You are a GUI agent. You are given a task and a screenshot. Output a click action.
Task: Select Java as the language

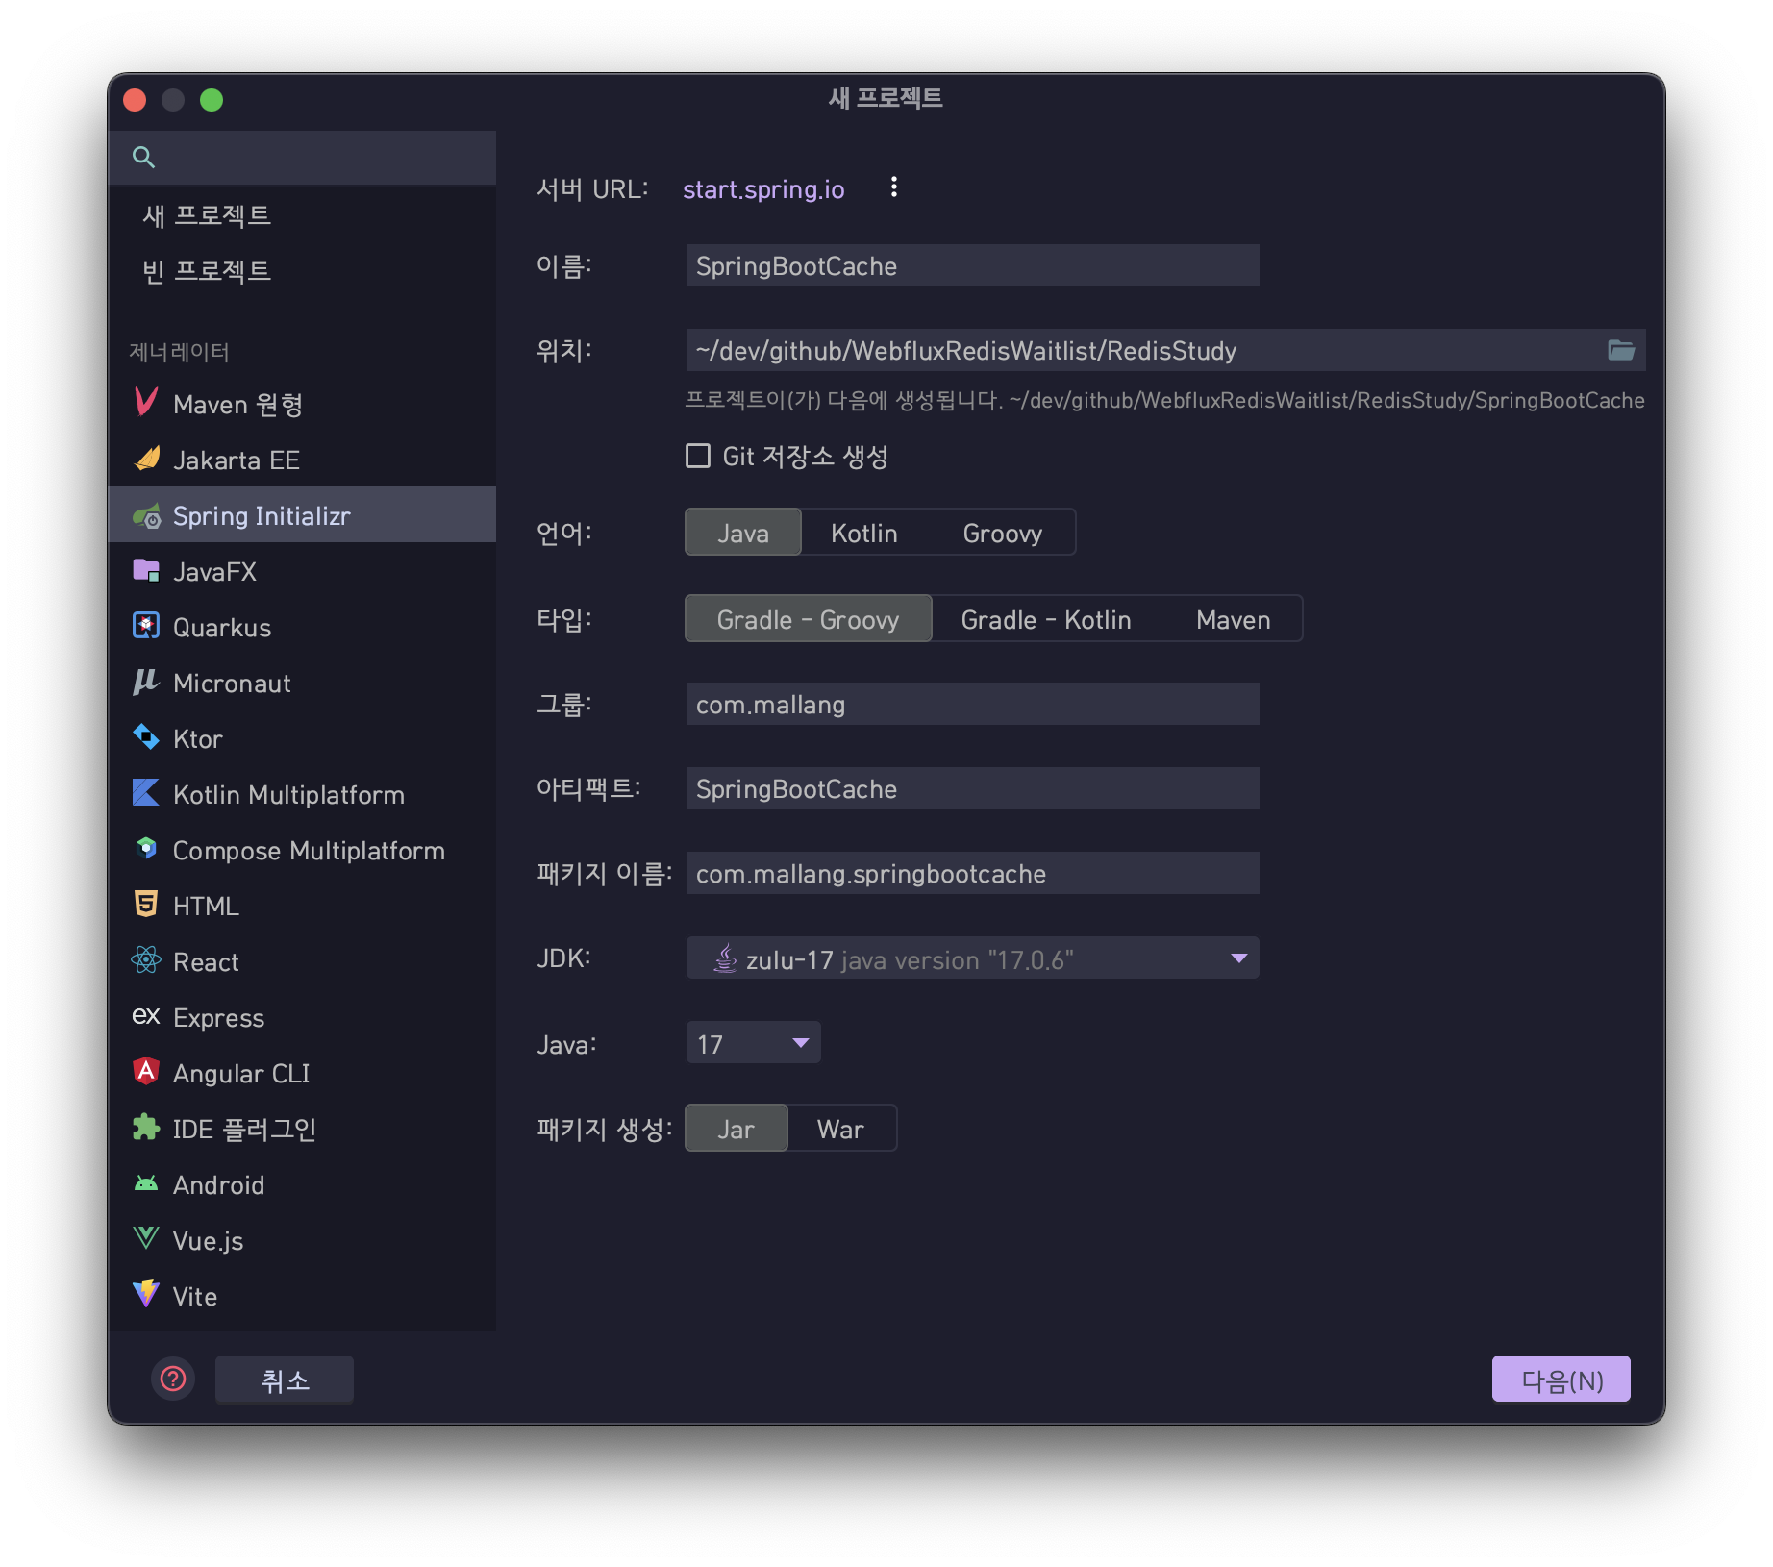point(743,533)
